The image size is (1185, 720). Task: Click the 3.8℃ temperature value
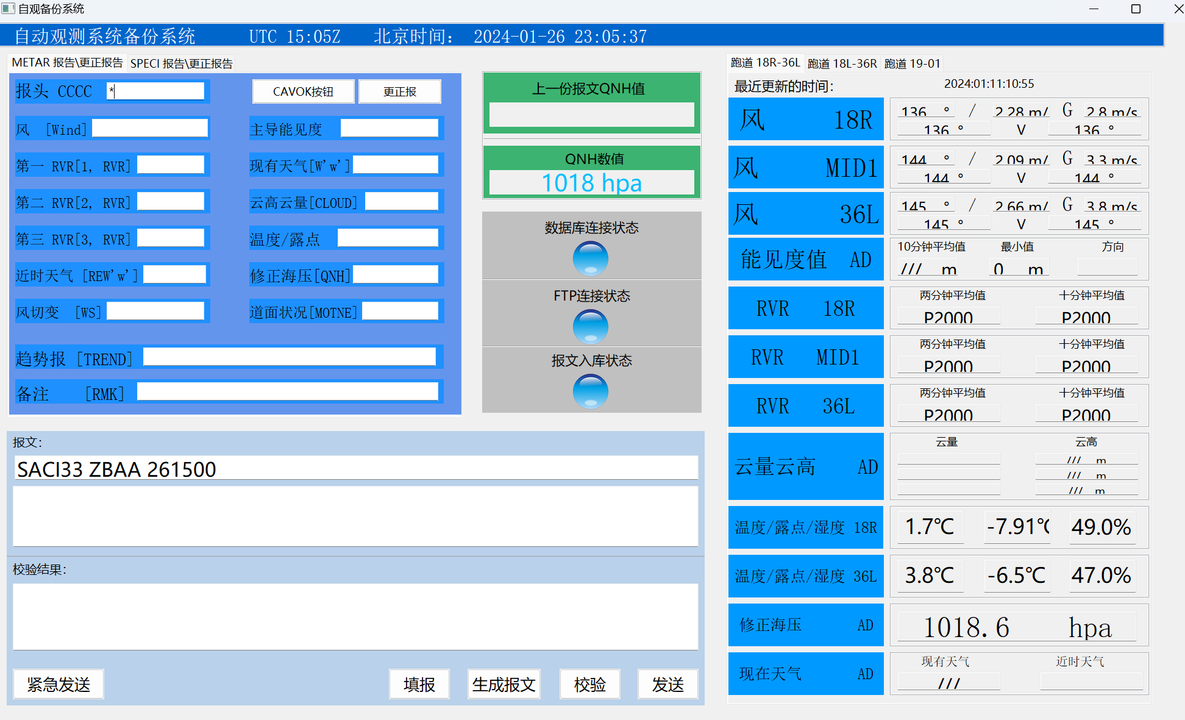pyautogui.click(x=930, y=575)
